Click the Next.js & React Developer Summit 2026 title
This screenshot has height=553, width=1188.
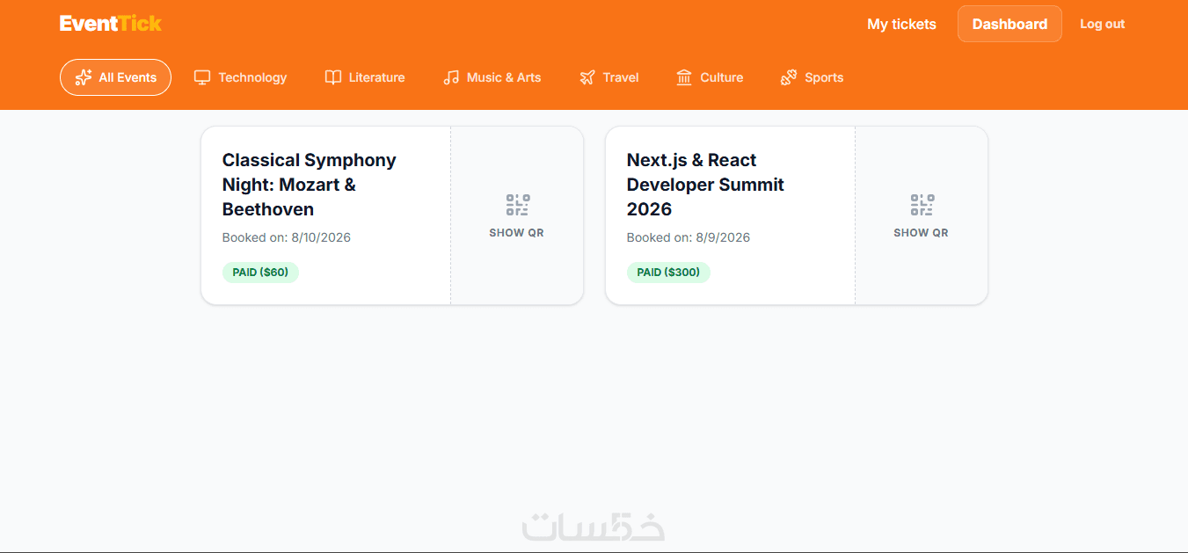coord(705,185)
